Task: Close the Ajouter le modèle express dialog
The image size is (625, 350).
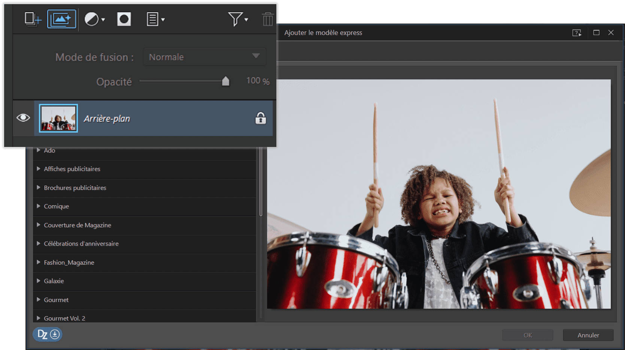Action: coord(611,33)
